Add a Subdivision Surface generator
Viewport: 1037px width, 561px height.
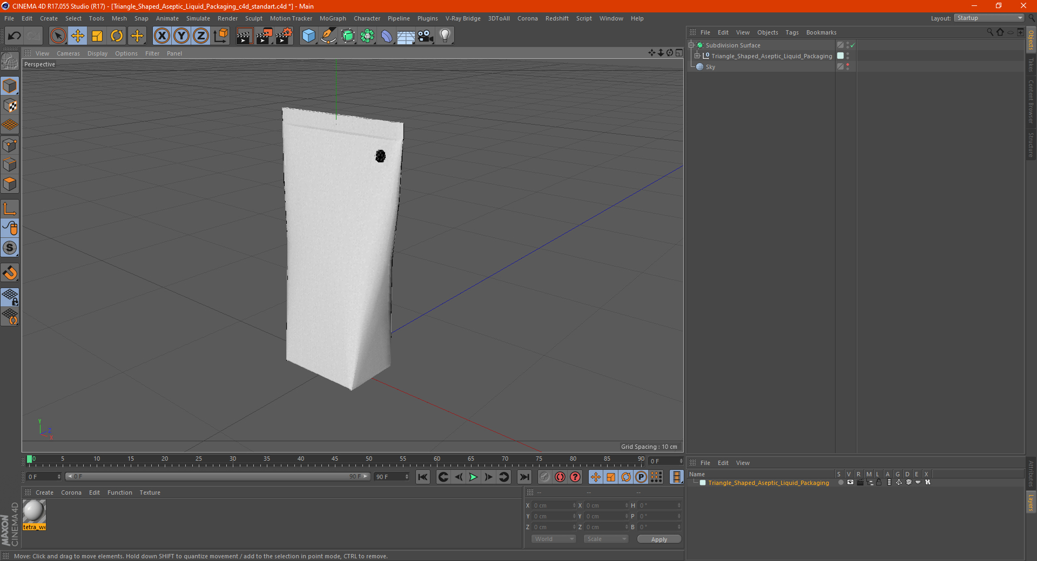348,36
